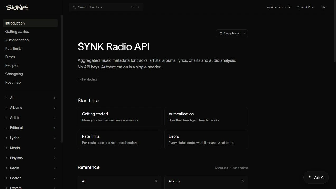Expand the Playlists group chevron
The height and width of the screenshot is (189, 336).
point(7,158)
